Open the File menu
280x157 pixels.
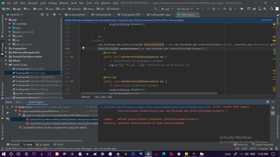tap(9, 3)
